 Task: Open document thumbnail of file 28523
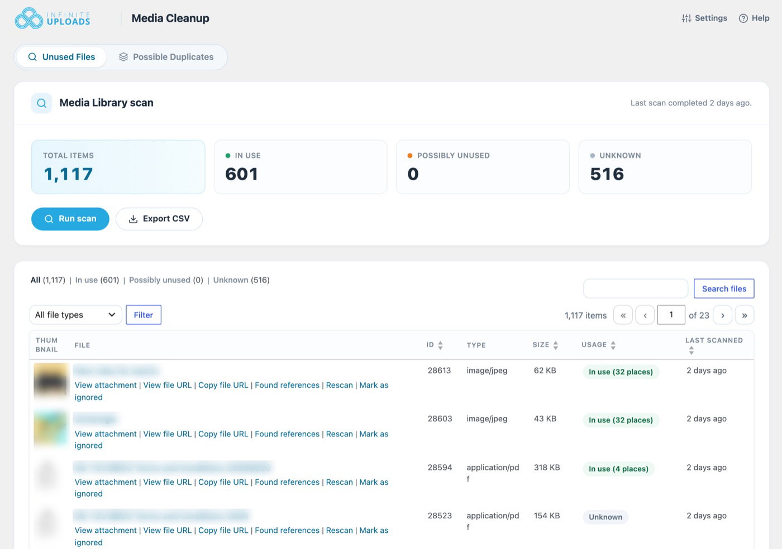point(47,524)
